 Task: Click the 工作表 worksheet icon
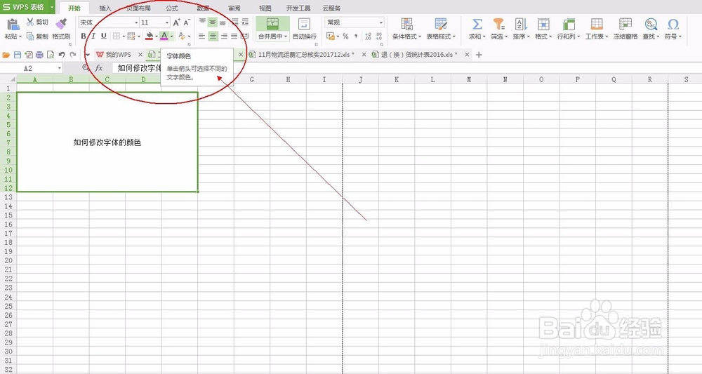click(x=596, y=24)
